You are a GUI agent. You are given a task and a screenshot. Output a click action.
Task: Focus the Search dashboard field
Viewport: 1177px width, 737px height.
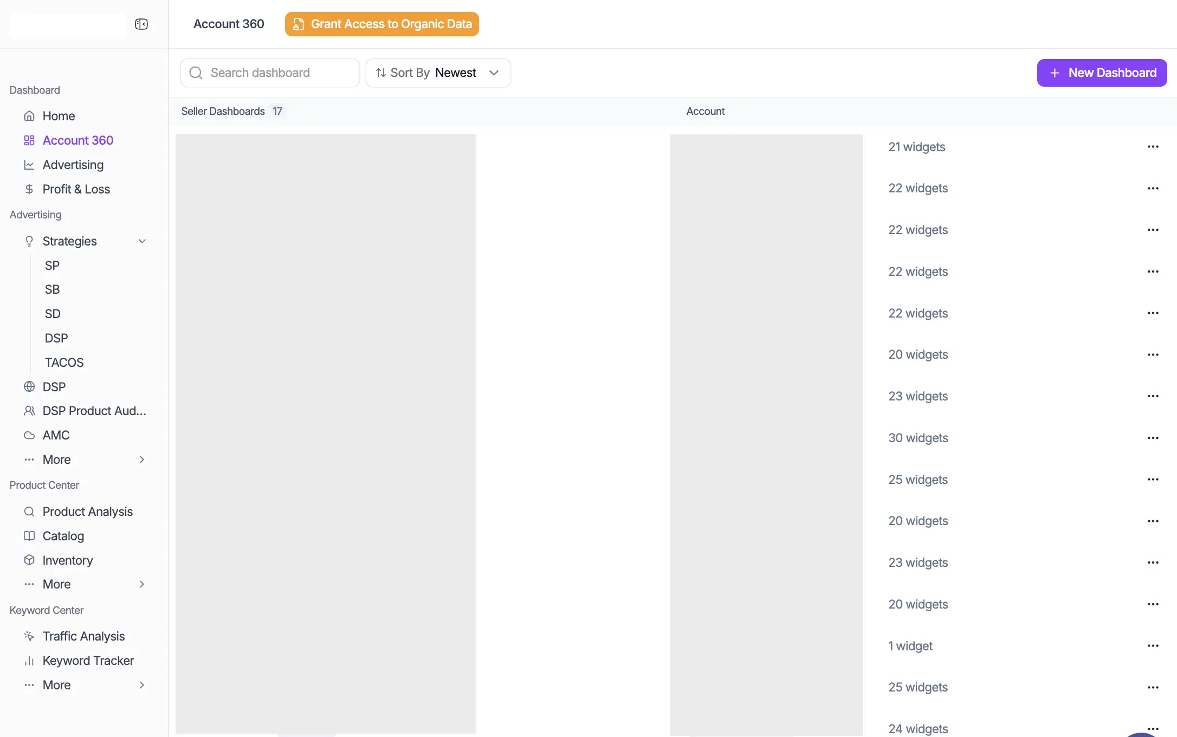pos(270,73)
